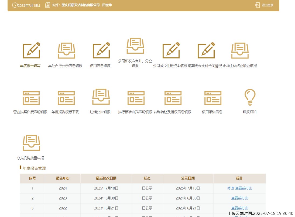Screen dimensions: 295x217
Task: Click 已公示 status in the 2024 row
Action: point(147,188)
